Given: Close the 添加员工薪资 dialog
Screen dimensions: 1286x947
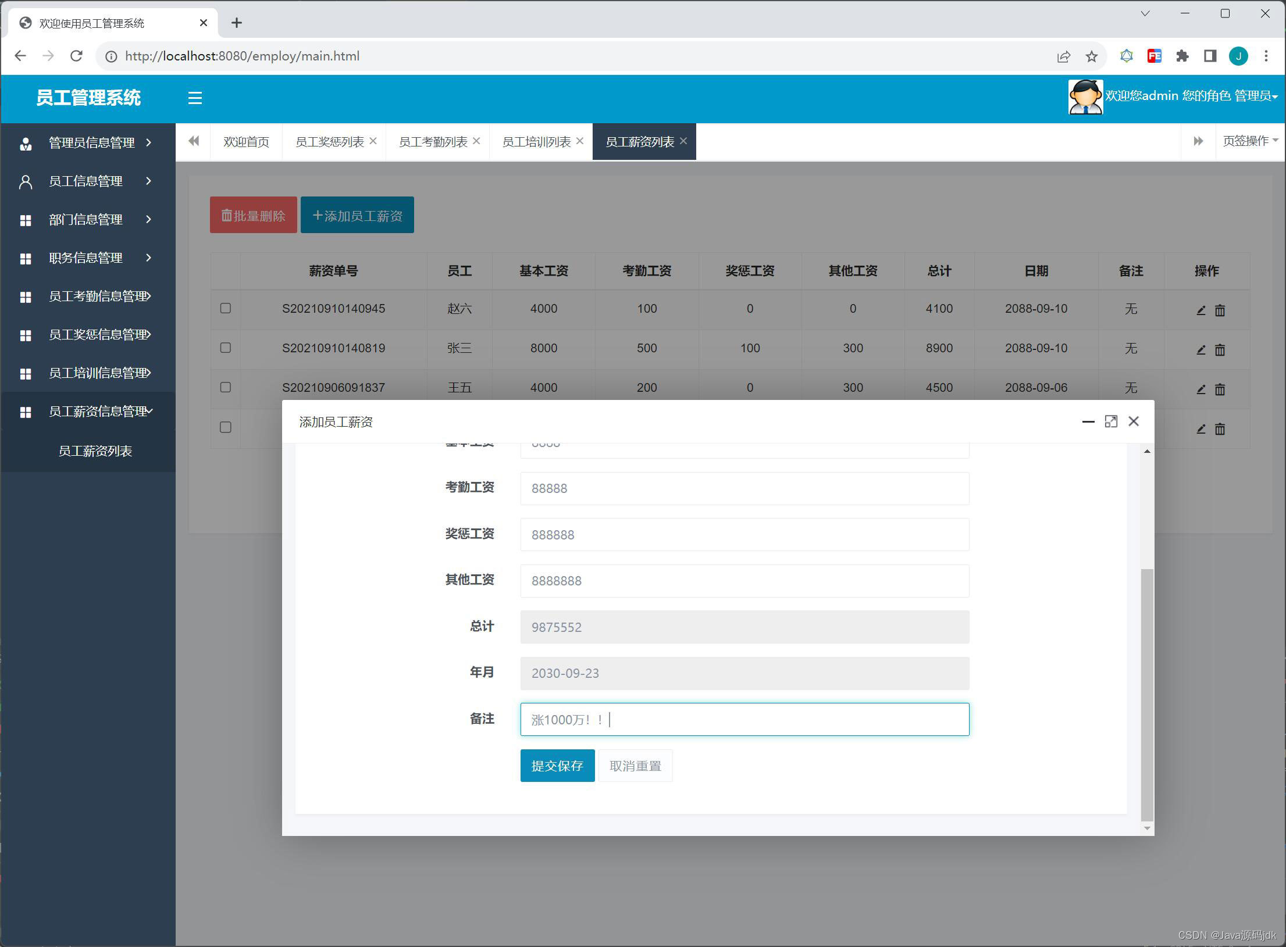Looking at the screenshot, I should click(x=1134, y=421).
